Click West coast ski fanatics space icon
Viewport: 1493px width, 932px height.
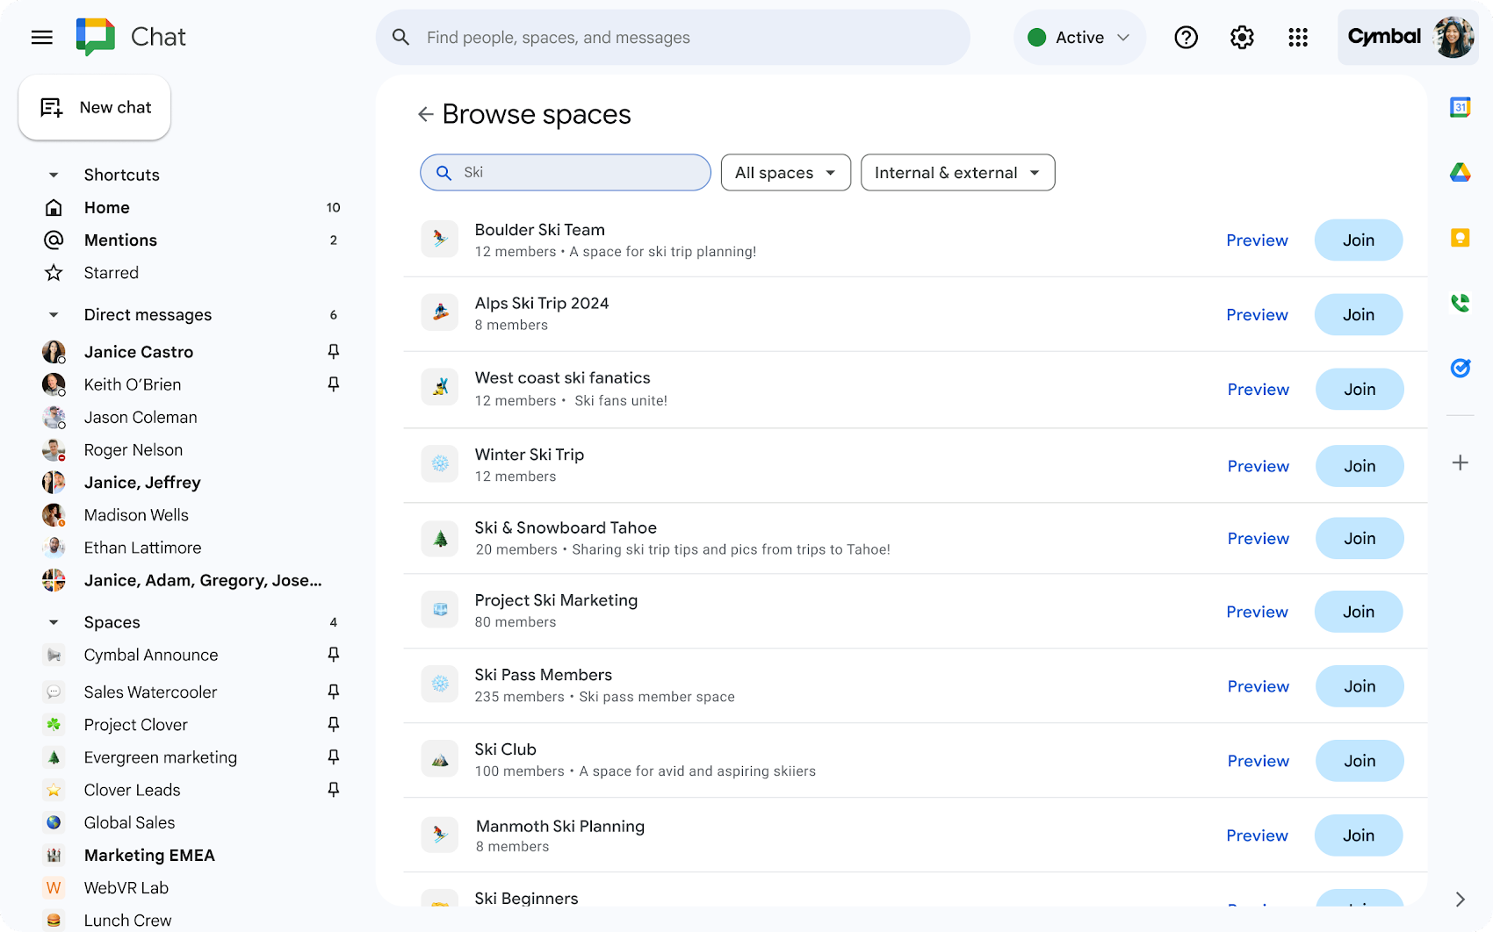440,387
